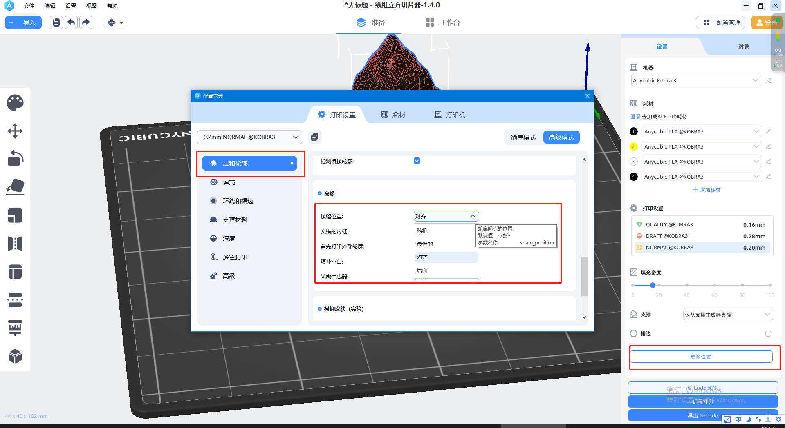
Task: Open the 视图 menu
Action: (x=92, y=6)
